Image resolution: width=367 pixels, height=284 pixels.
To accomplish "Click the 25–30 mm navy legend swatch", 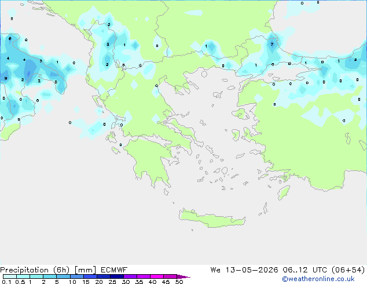I will (x=117, y=276).
